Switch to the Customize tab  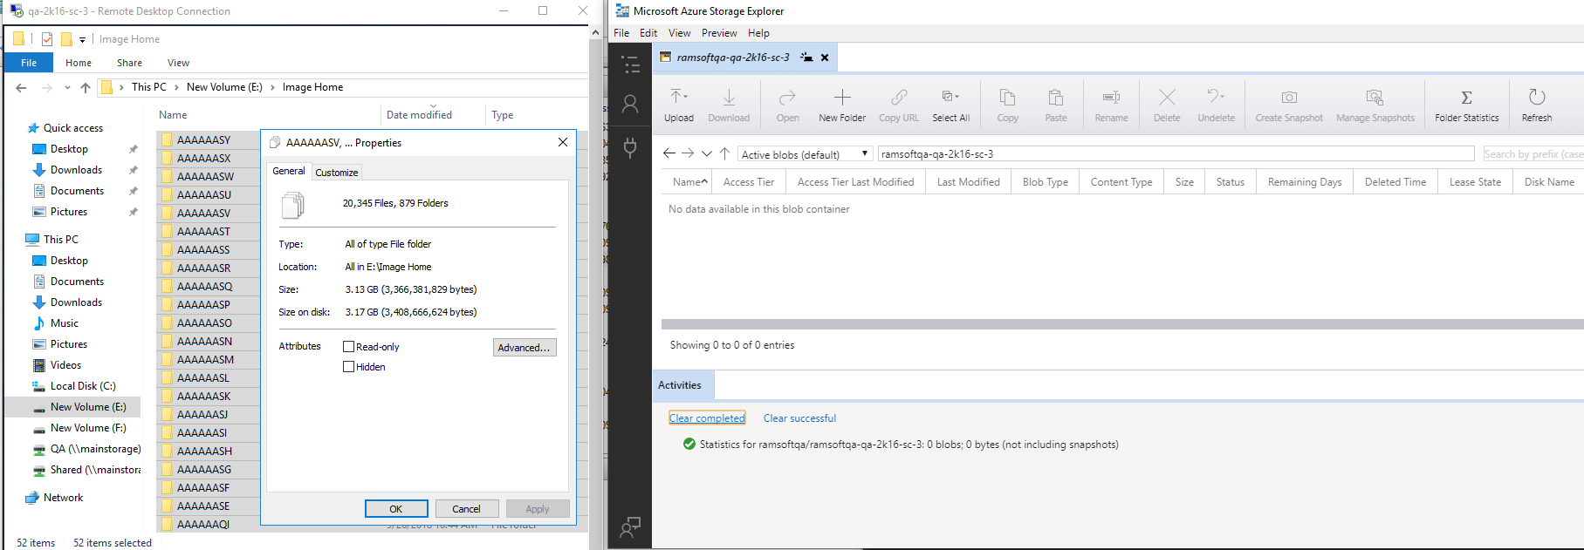(337, 173)
